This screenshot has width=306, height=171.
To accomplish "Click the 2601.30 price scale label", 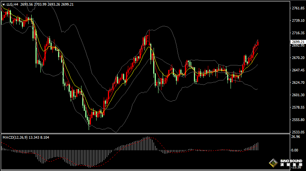I will pos(298,95).
